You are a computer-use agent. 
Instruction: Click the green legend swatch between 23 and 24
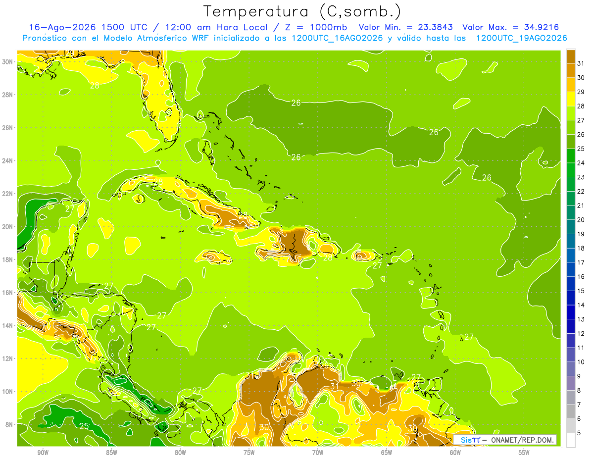[x=571, y=170]
